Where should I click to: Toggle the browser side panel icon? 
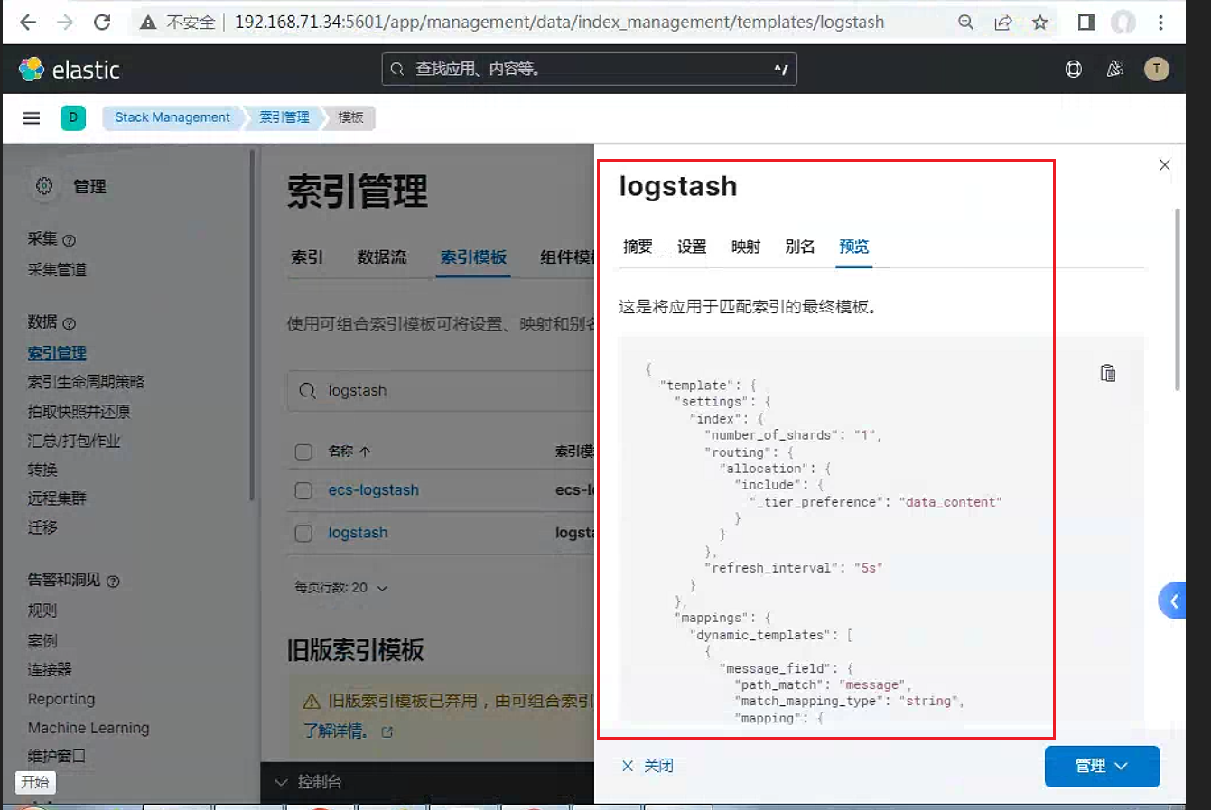click(1085, 23)
